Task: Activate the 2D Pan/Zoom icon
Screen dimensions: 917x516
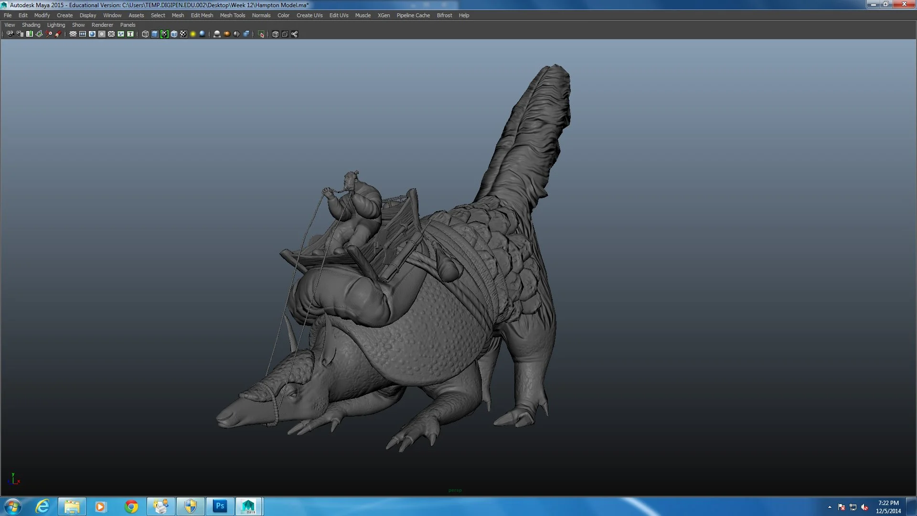Action: 49,34
